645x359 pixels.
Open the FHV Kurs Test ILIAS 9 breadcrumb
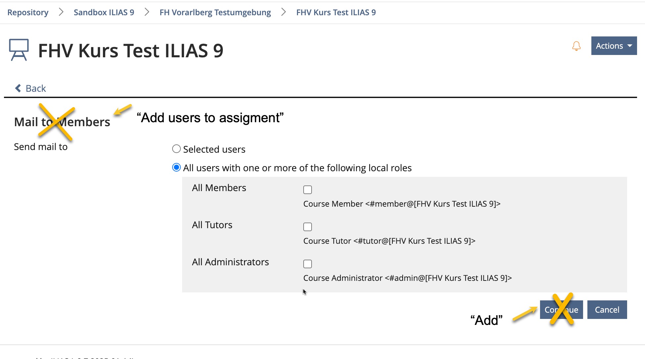pyautogui.click(x=336, y=12)
